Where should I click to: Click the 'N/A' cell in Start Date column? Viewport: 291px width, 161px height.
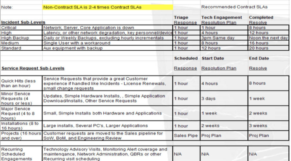tap(224, 154)
